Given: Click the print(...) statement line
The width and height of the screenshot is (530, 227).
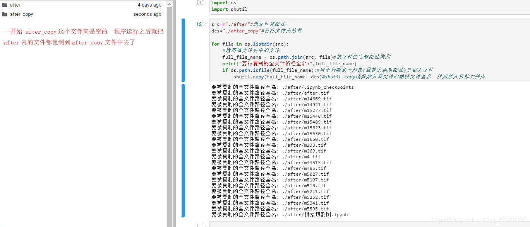Looking at the screenshot, I should (x=289, y=63).
